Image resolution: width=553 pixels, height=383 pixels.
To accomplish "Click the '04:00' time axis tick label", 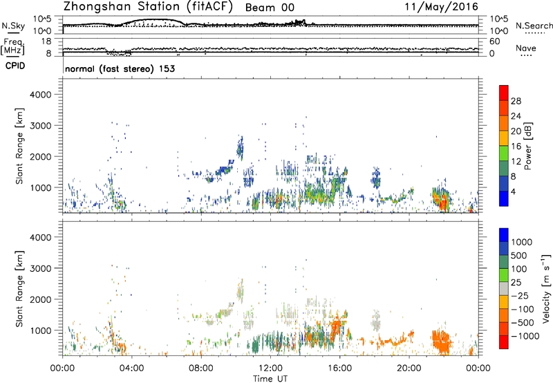I will point(131,368).
